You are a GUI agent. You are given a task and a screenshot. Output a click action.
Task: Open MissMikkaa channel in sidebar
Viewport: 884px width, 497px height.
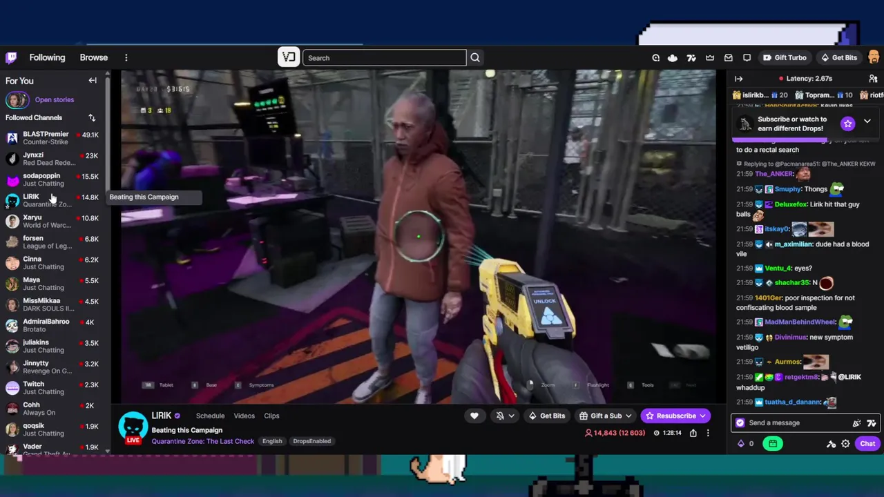coord(54,304)
